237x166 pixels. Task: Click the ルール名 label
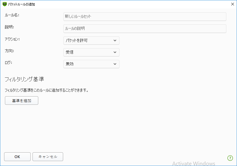coord(11,15)
